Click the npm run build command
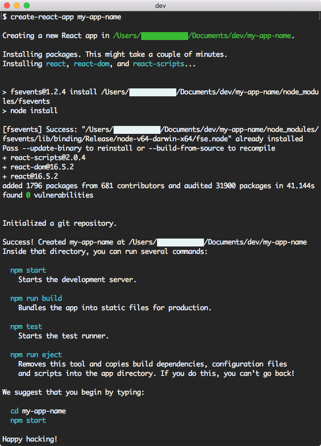Screen dimensions: 321x446 (x=36, y=298)
